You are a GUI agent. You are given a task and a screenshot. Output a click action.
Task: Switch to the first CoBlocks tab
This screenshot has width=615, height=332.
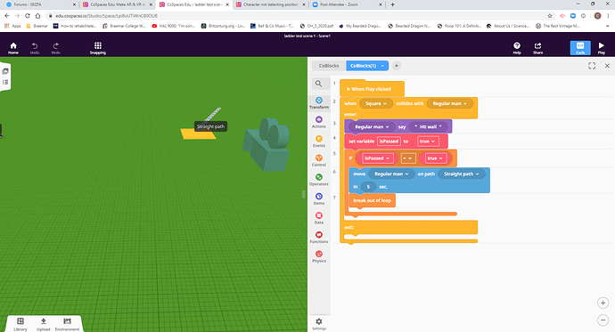click(329, 66)
